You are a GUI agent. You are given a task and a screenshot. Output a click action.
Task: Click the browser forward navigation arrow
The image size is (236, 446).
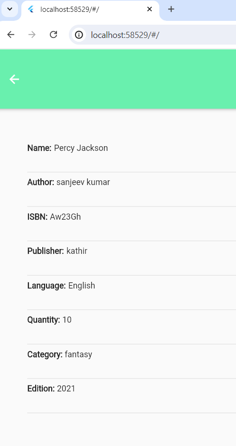pos(32,35)
